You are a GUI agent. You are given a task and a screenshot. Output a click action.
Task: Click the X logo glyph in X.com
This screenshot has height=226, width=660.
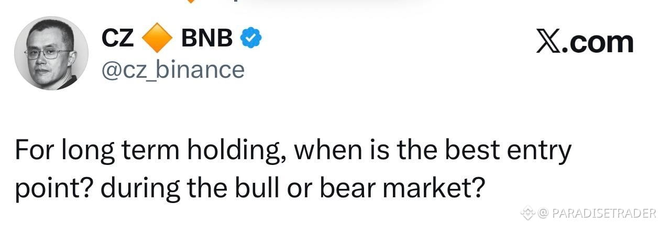(549, 41)
